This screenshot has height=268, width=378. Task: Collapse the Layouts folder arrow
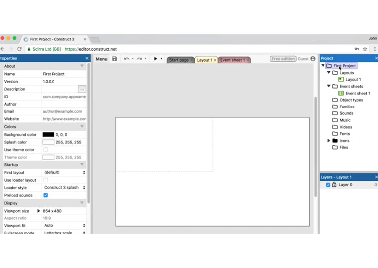(329, 72)
